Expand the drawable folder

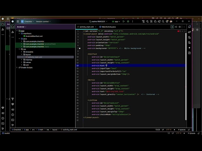(x=22, y=52)
